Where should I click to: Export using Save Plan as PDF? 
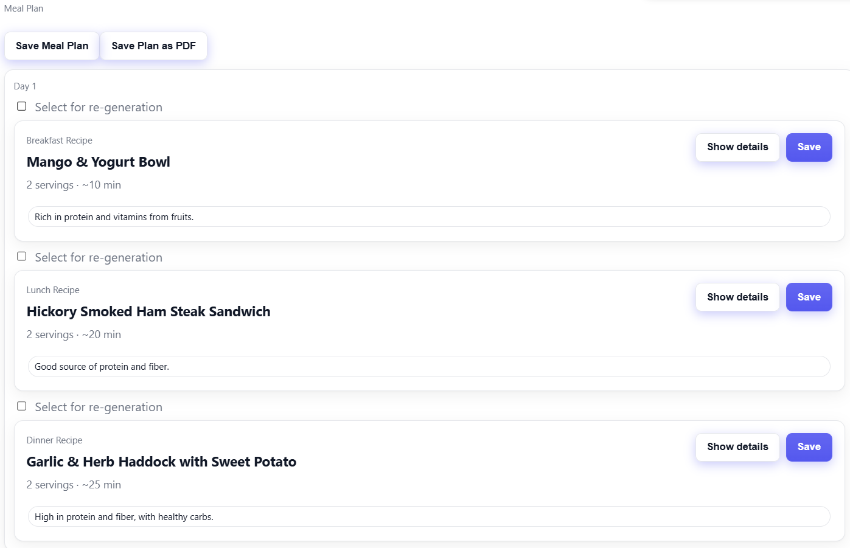tap(153, 46)
